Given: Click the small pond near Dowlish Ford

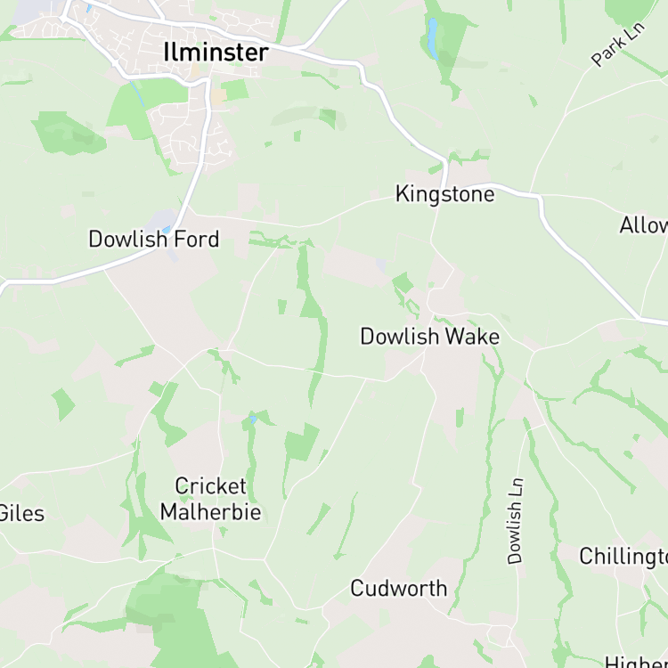Looking at the screenshot, I should tap(167, 230).
